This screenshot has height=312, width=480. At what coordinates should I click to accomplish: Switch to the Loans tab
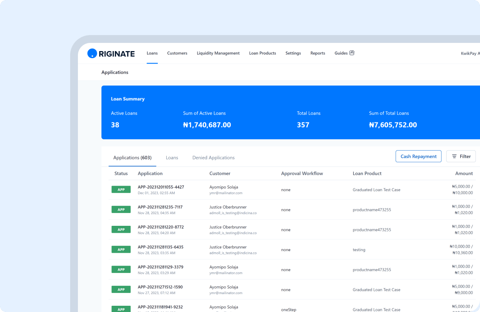pos(172,158)
